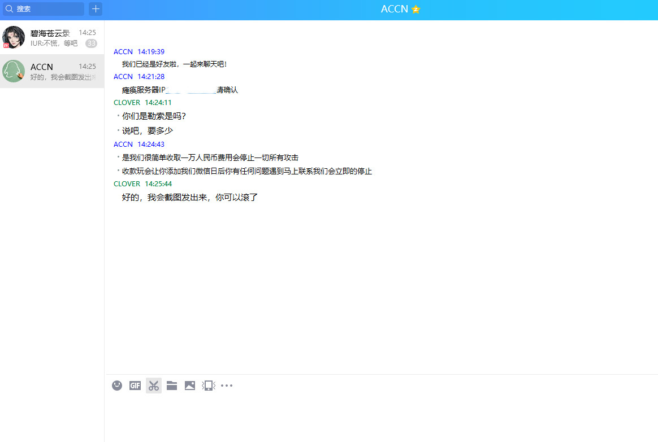The image size is (658, 442).
Task: Click ACCN preview text '好的，我会截图发出'
Action: pos(63,77)
